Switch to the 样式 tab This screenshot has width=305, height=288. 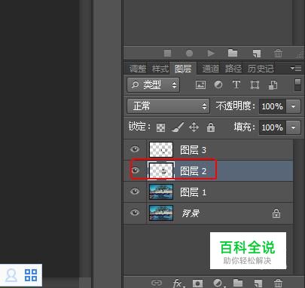coord(160,69)
